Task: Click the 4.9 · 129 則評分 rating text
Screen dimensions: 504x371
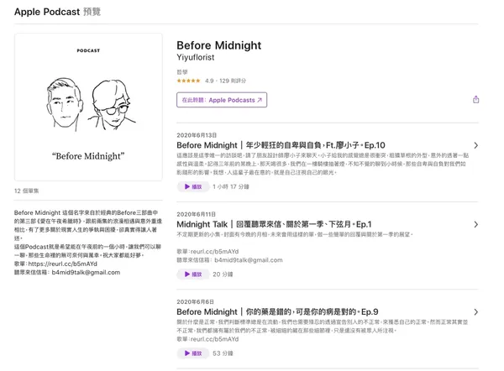Action: pos(226,81)
